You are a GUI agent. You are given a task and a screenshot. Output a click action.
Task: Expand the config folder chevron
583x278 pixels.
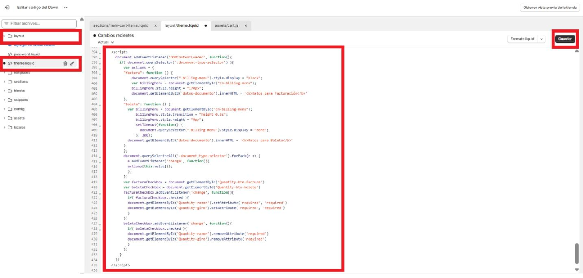point(4,109)
